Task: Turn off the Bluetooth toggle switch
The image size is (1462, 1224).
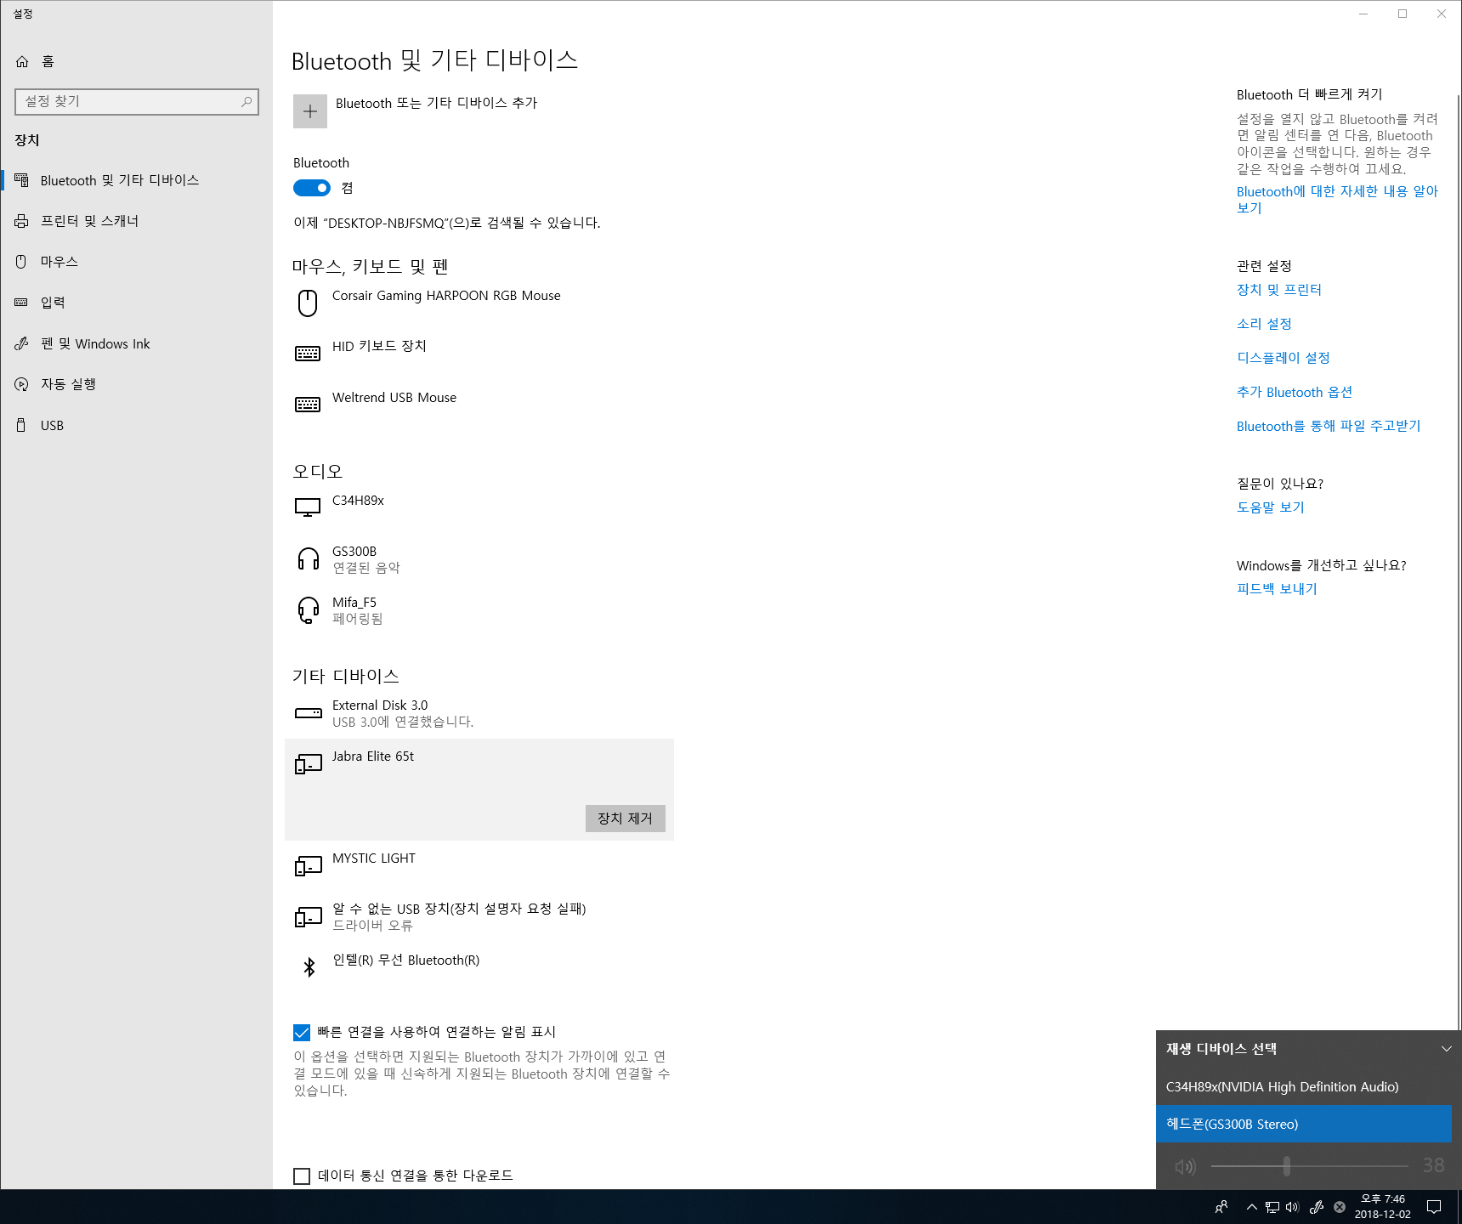Action: click(312, 188)
